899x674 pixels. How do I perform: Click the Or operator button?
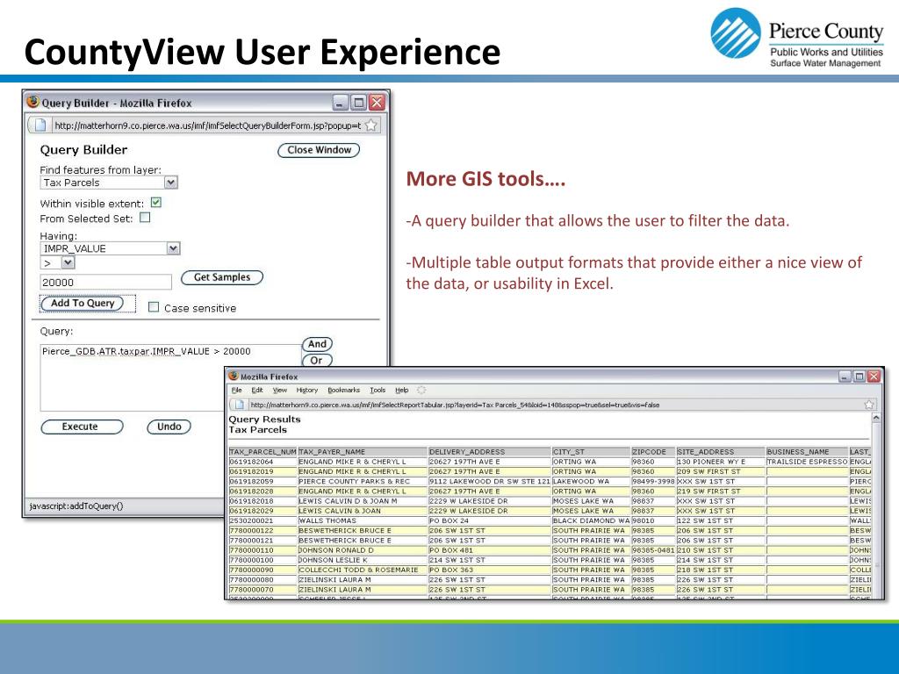click(317, 361)
